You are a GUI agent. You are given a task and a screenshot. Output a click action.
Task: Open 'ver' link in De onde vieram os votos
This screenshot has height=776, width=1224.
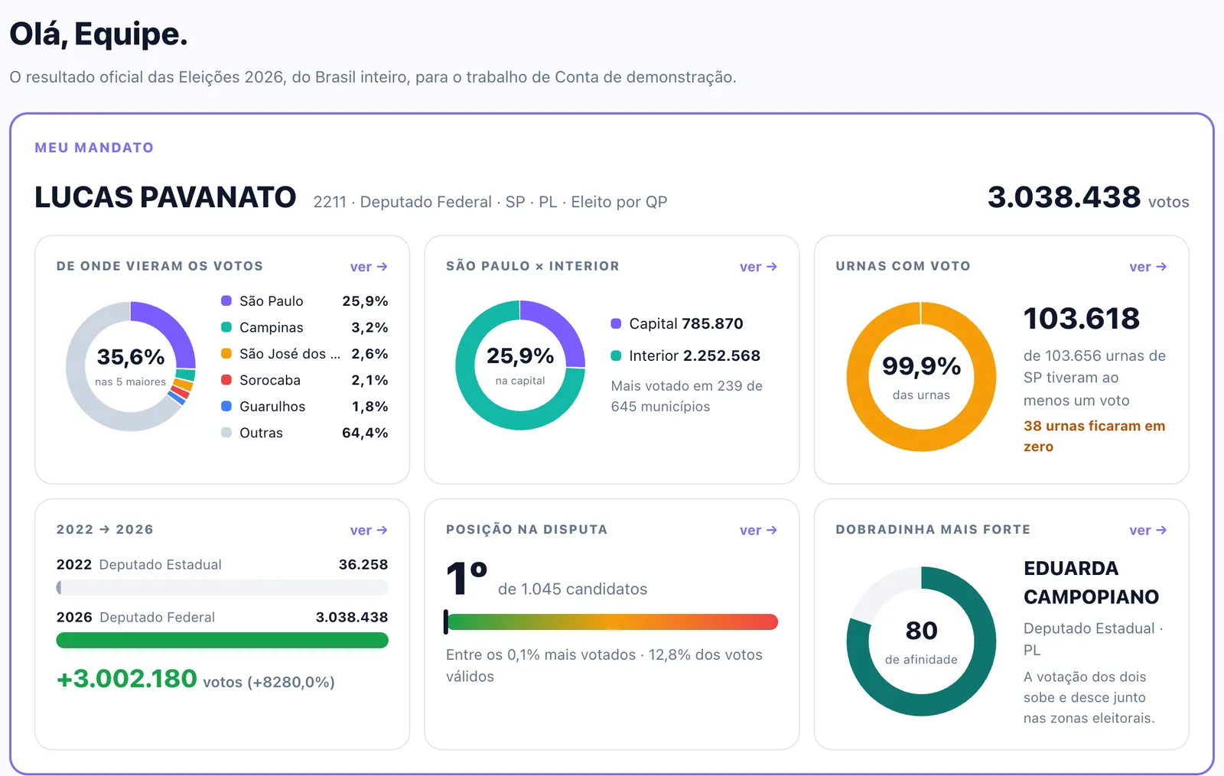pos(369,267)
